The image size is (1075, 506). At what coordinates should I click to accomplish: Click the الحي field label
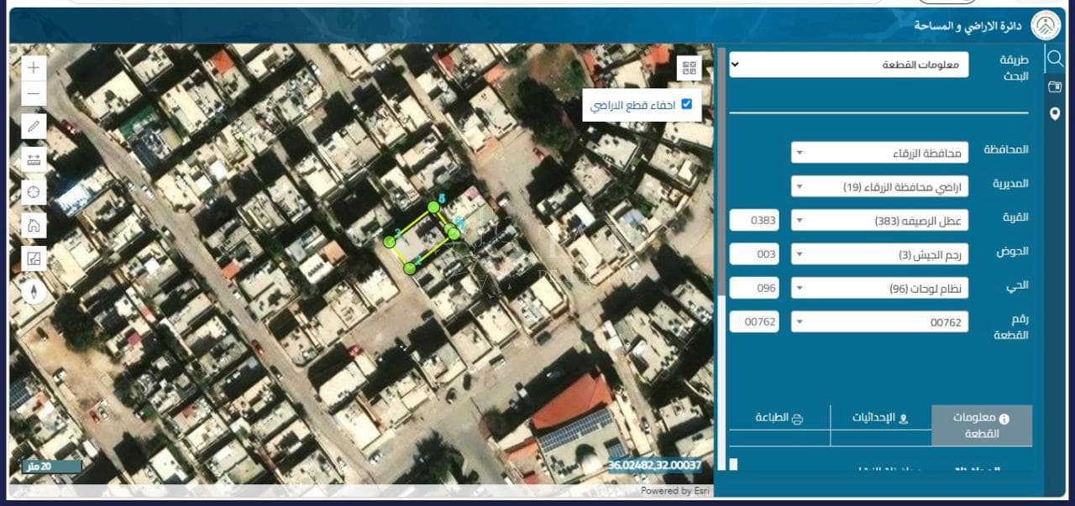click(x=1018, y=285)
